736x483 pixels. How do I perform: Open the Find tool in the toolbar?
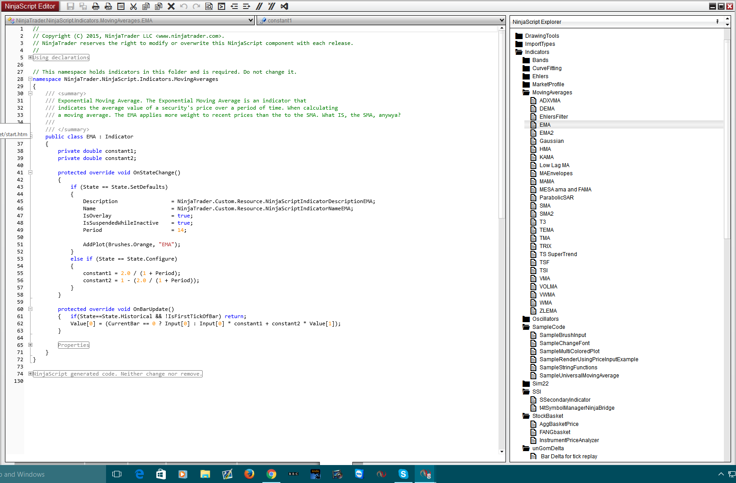coord(209,6)
